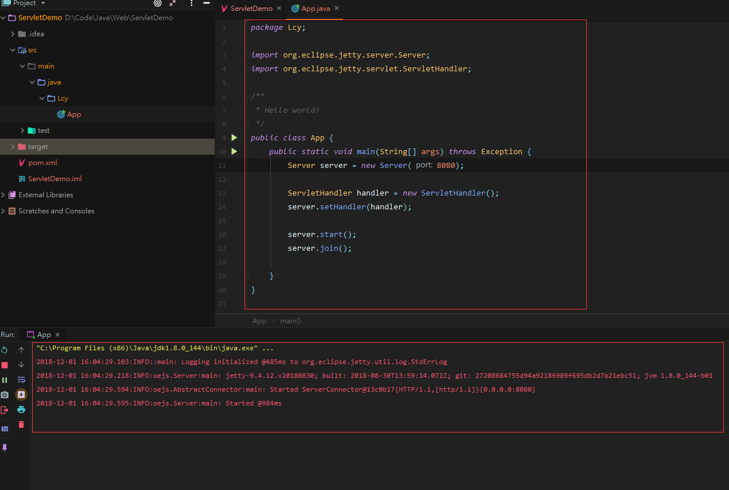Image resolution: width=729 pixels, height=490 pixels.
Task: Click the App breadcrumb
Action: point(259,321)
